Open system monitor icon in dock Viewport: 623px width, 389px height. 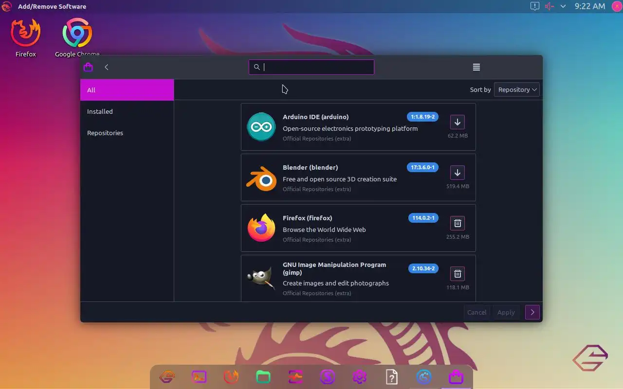(295, 376)
